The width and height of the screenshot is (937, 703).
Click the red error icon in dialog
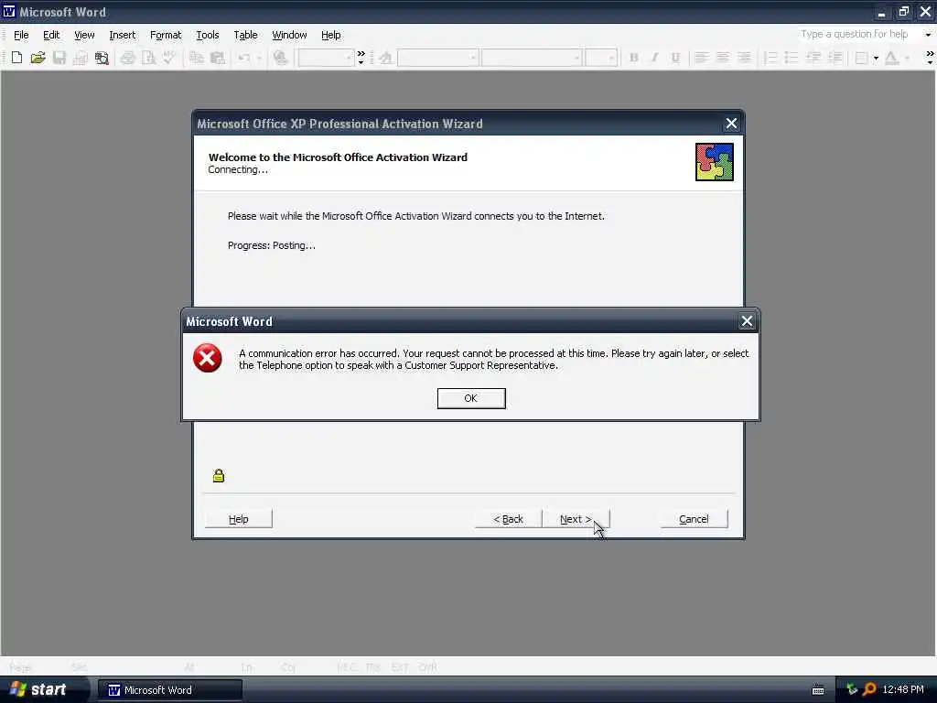[208, 358]
